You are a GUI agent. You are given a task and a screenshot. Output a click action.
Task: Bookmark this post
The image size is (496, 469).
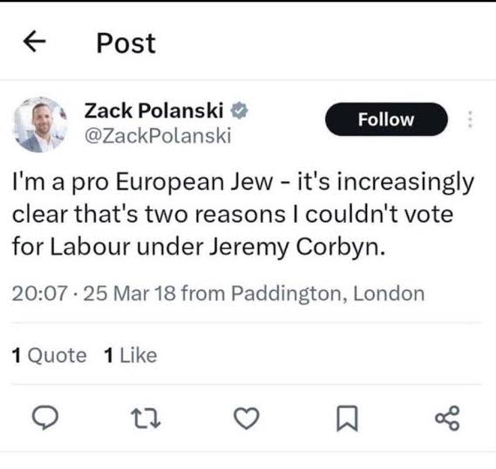coord(347,419)
